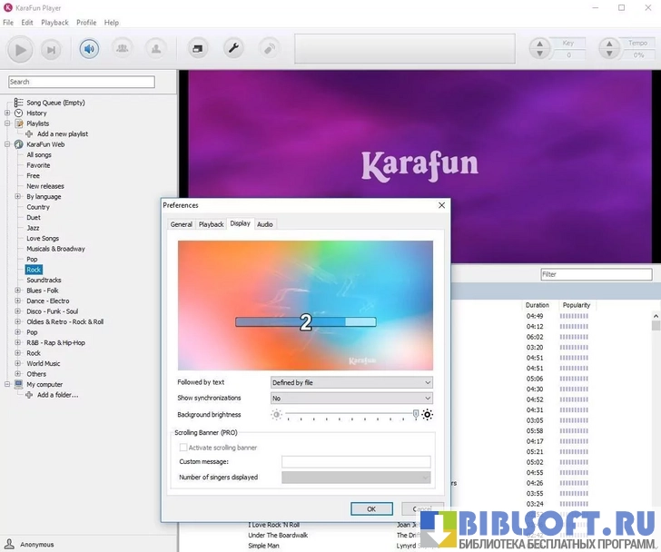Open the Playback menu in menu bar
Image resolution: width=661 pixels, height=552 pixels.
(54, 23)
